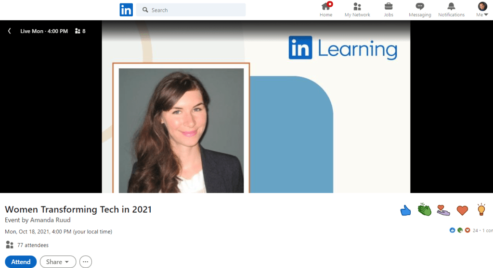The width and height of the screenshot is (493, 268).
Task: Open the 77 attendees list
Action: pos(32,245)
